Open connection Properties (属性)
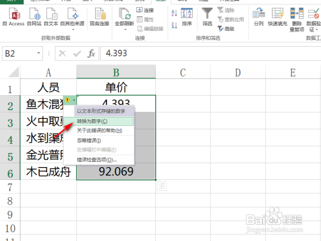 pyautogui.click(x=145, y=19)
